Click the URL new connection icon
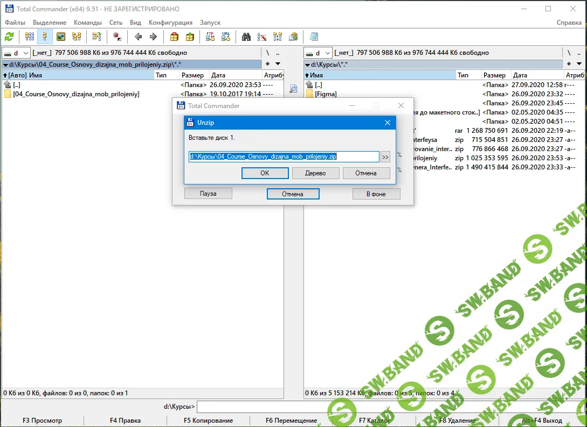Image resolution: width=587 pixels, height=427 pixels. (226, 37)
